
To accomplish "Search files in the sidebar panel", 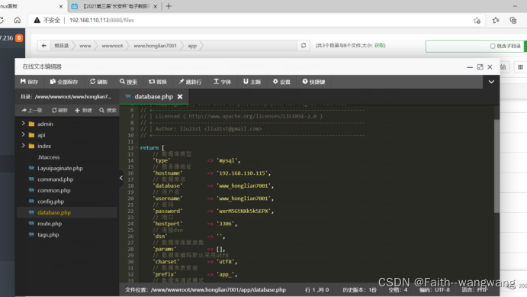I will (108, 110).
